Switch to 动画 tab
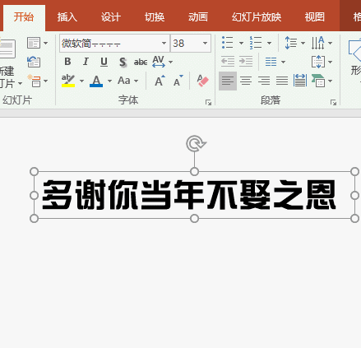 198,17
